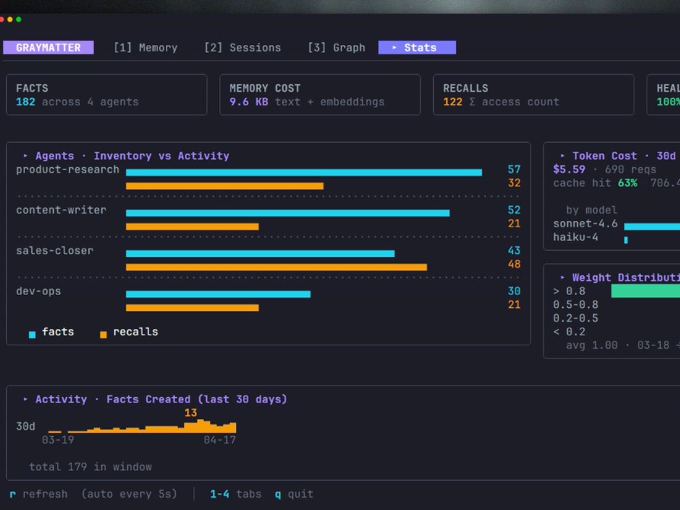
Task: Click the 'sales-closer' agent label
Action: 54,251
